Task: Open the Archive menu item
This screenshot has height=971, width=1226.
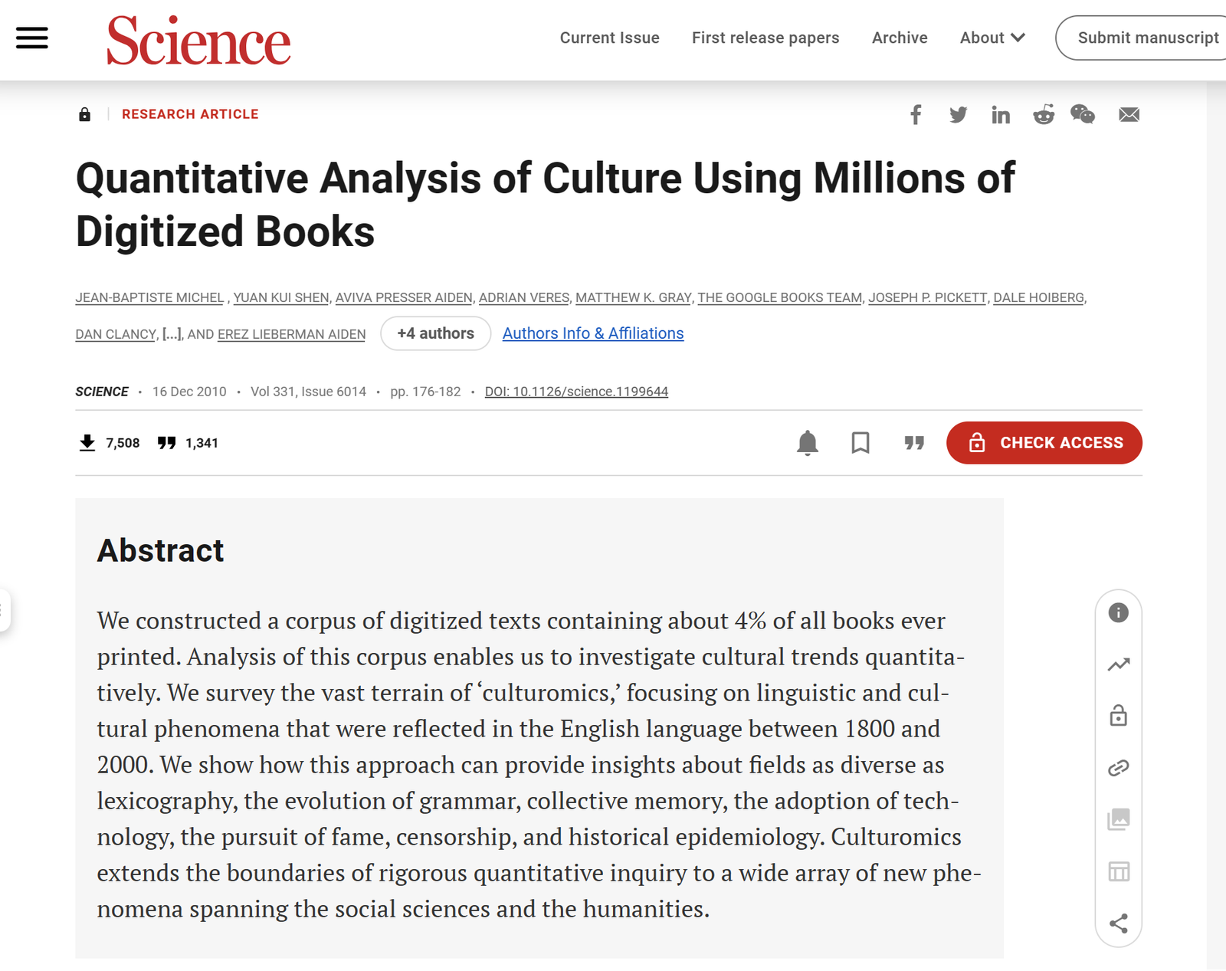Action: [900, 38]
